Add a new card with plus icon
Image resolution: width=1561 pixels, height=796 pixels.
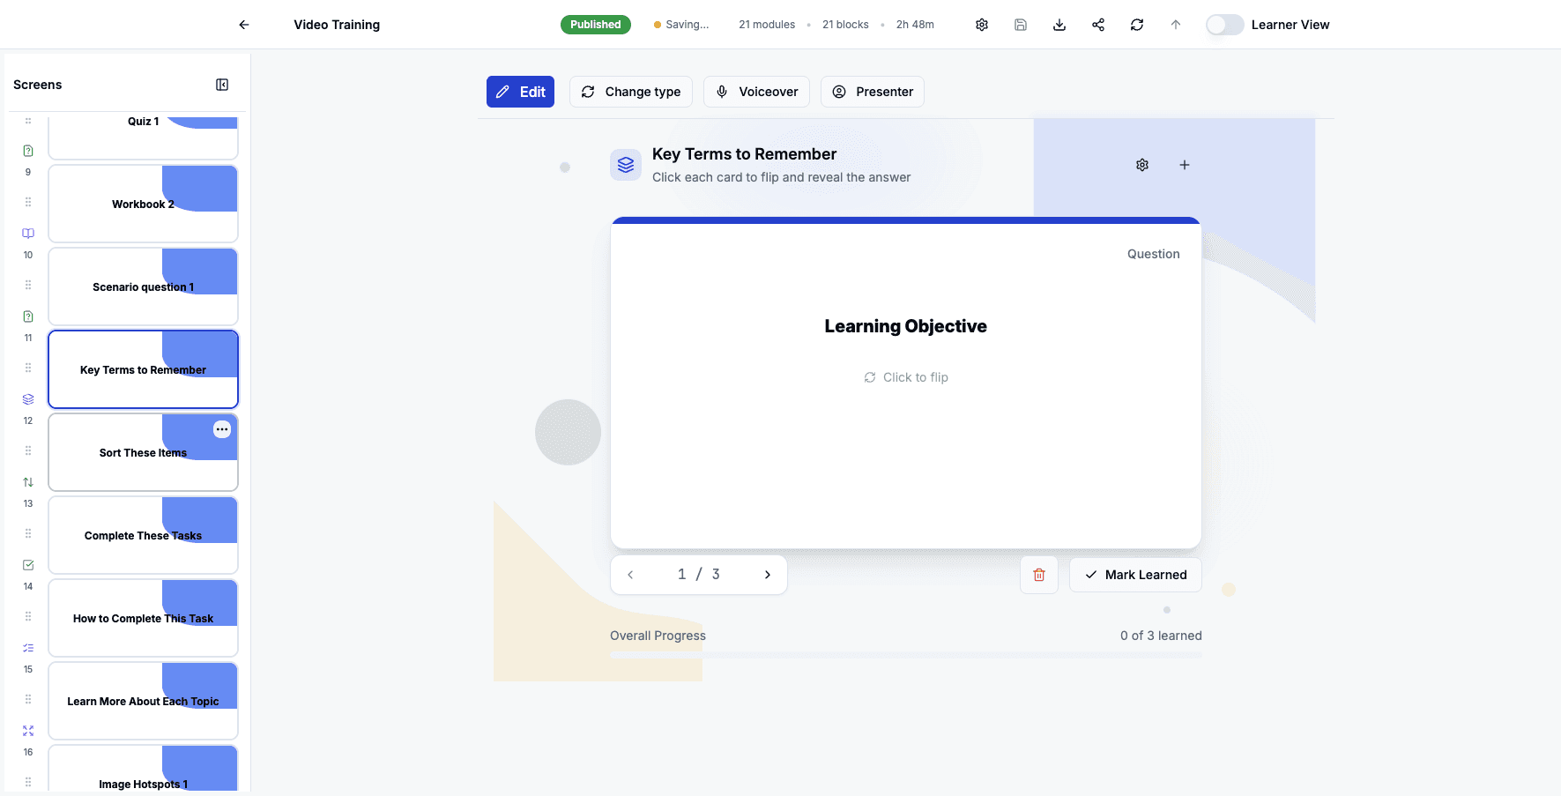pyautogui.click(x=1185, y=165)
